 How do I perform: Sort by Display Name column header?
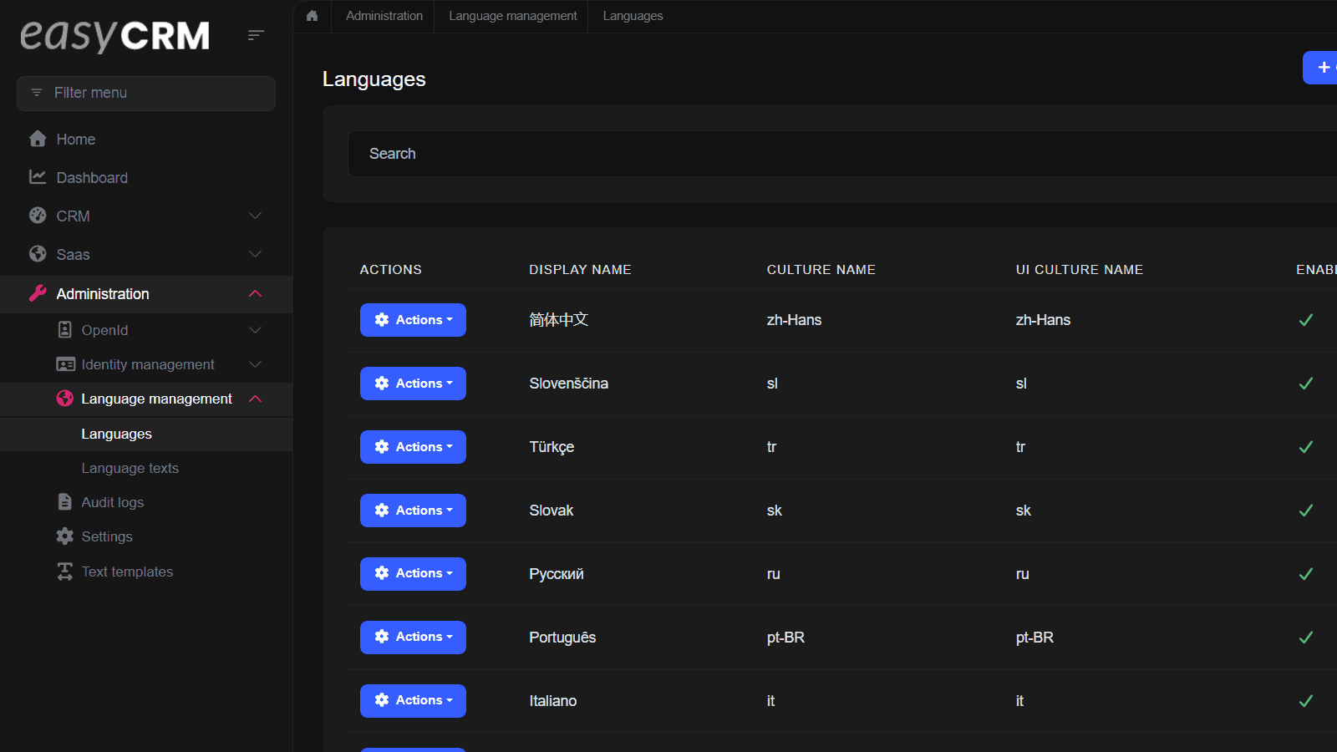(580, 270)
